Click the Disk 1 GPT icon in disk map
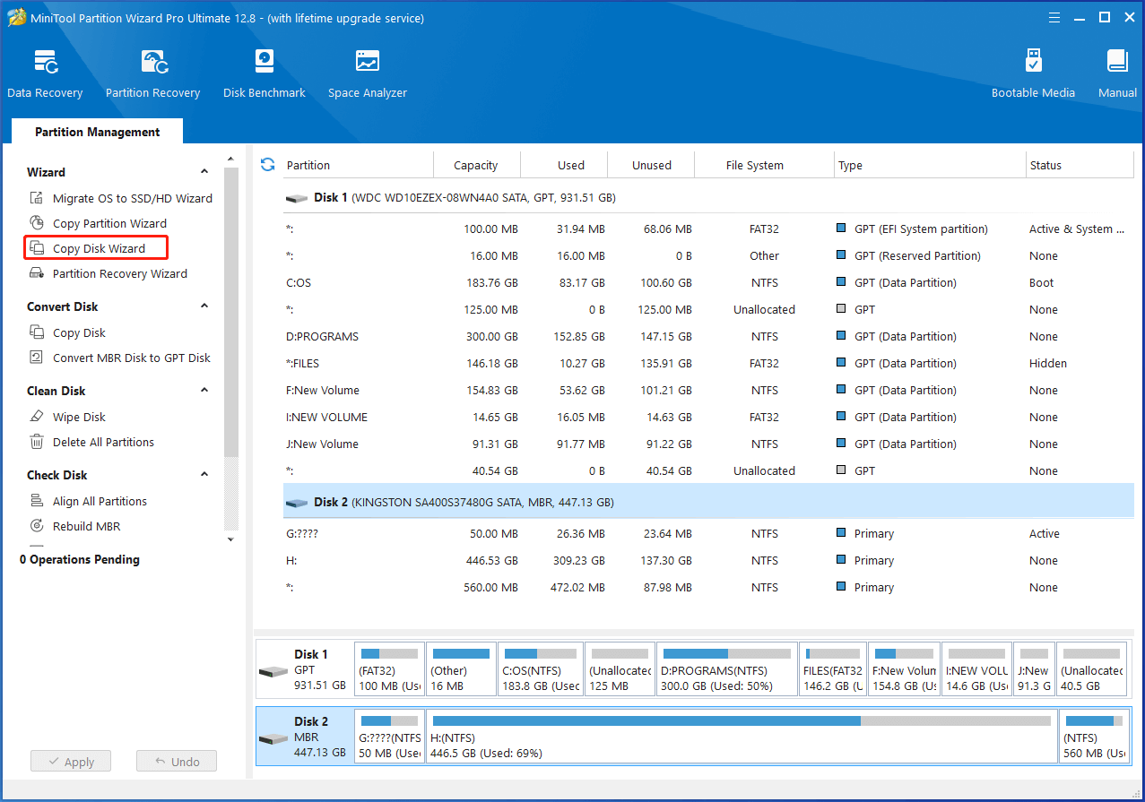The height and width of the screenshot is (802, 1145). coord(273,672)
